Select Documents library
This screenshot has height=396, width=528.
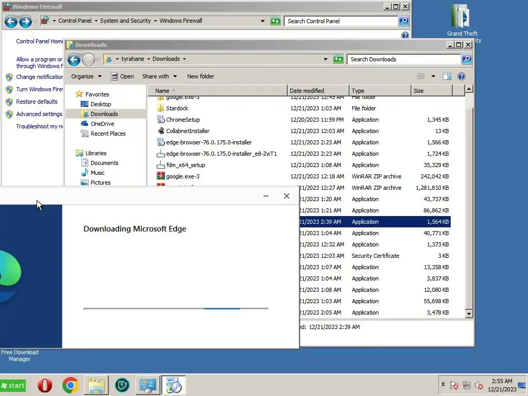[104, 163]
